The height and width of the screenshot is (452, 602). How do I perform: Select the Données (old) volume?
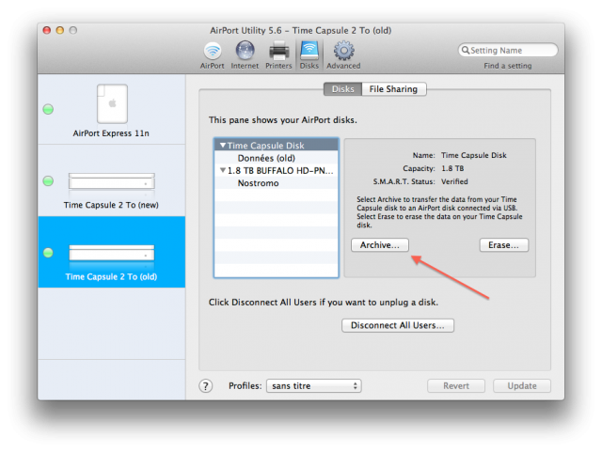click(x=276, y=158)
